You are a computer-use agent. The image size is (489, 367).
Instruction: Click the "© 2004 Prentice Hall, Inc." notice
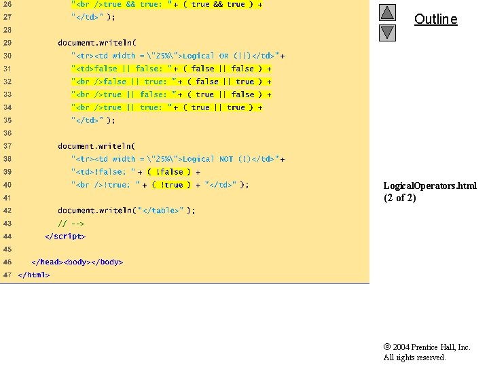427,347
